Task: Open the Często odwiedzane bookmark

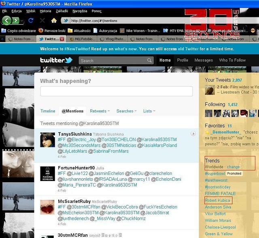Action: click(x=19, y=31)
